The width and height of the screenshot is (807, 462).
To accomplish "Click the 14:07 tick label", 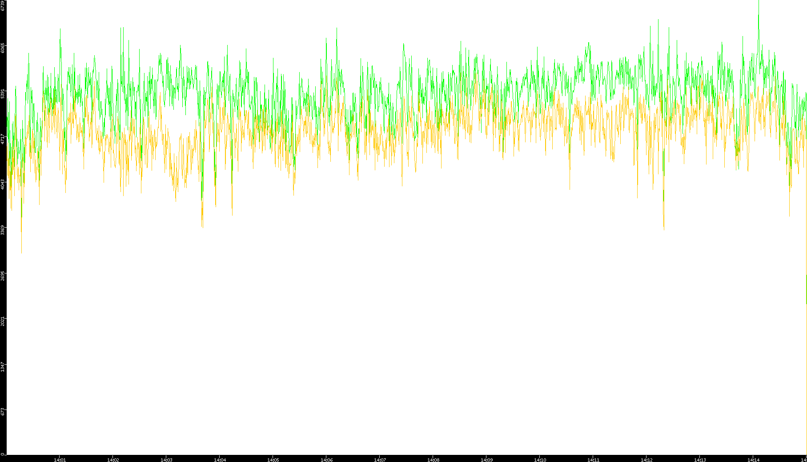I will (x=380, y=460).
